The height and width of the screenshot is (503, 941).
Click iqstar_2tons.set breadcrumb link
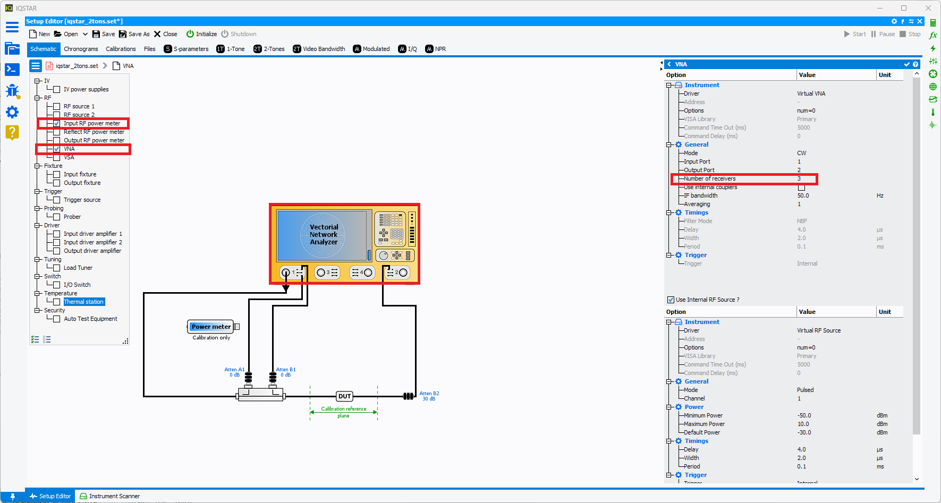click(77, 66)
